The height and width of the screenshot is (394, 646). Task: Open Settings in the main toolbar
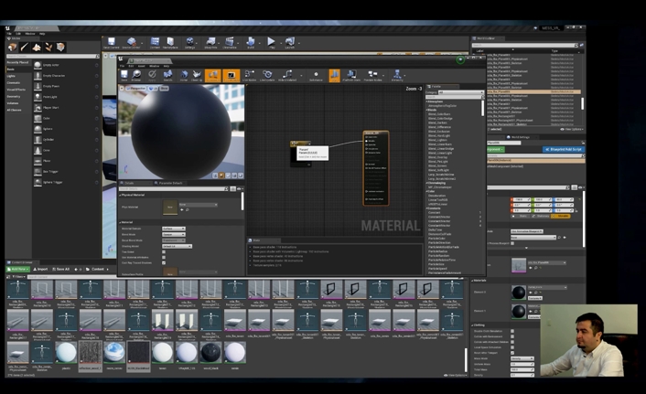(x=190, y=43)
